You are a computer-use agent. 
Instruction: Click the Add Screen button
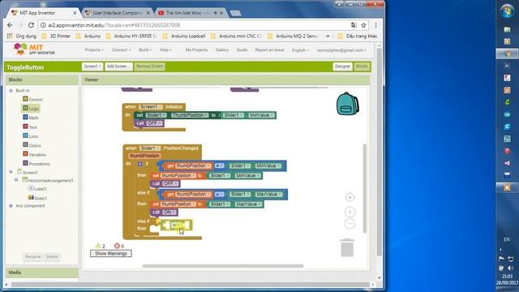(118, 67)
